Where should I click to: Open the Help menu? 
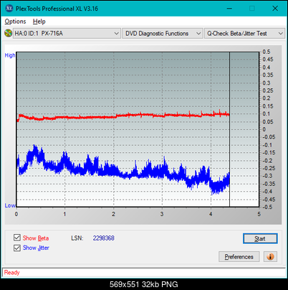click(x=39, y=22)
